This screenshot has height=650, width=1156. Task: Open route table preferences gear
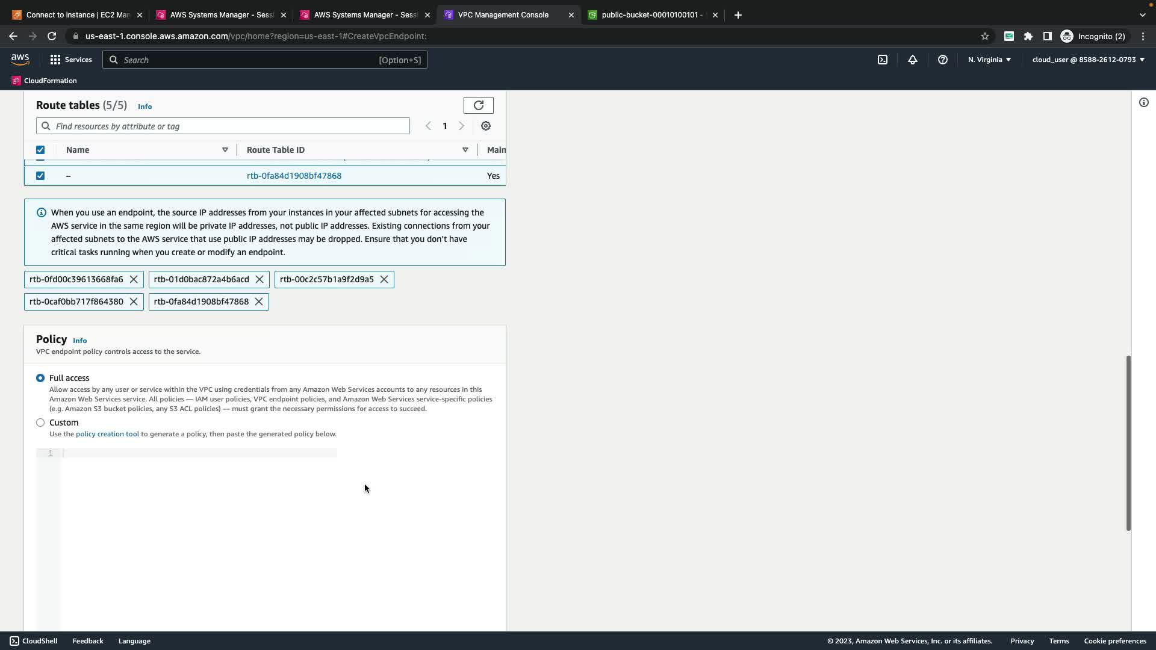click(486, 126)
